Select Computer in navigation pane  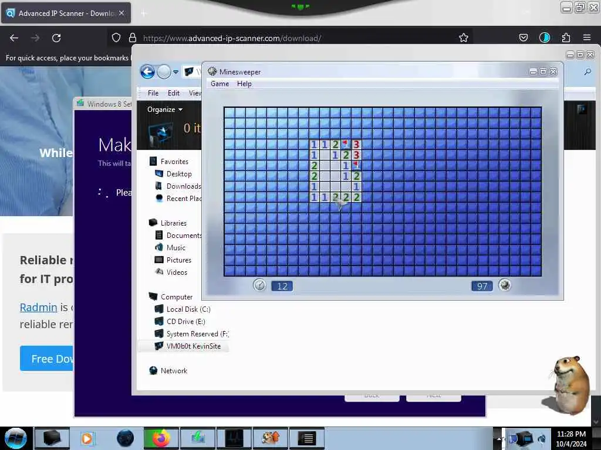pos(176,297)
